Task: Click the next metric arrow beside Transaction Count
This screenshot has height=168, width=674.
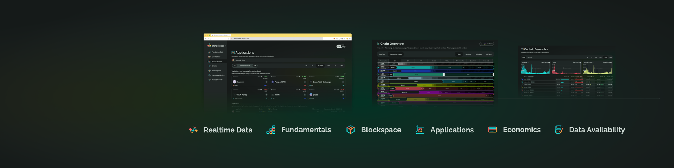Action: click(255, 65)
